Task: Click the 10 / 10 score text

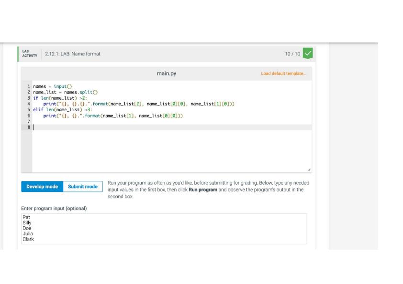Action: (x=292, y=54)
